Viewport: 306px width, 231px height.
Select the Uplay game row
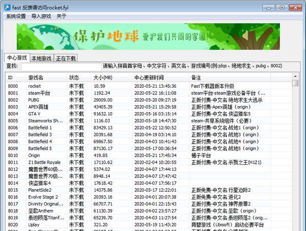coord(149,224)
